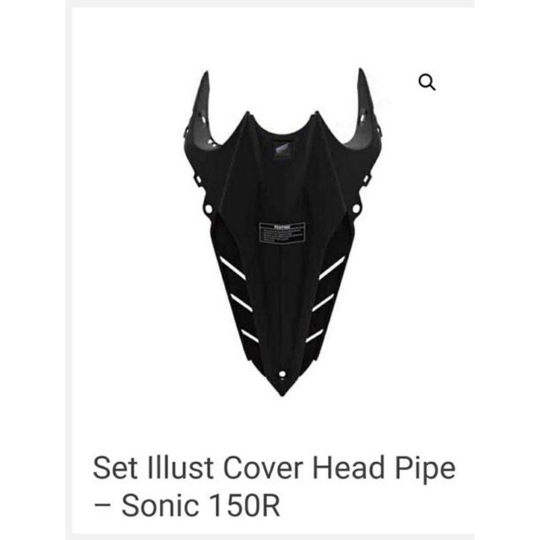Image resolution: width=540 pixels, height=540 pixels.
Task: Click the "Sonic 150R" text
Action: (x=200, y=506)
